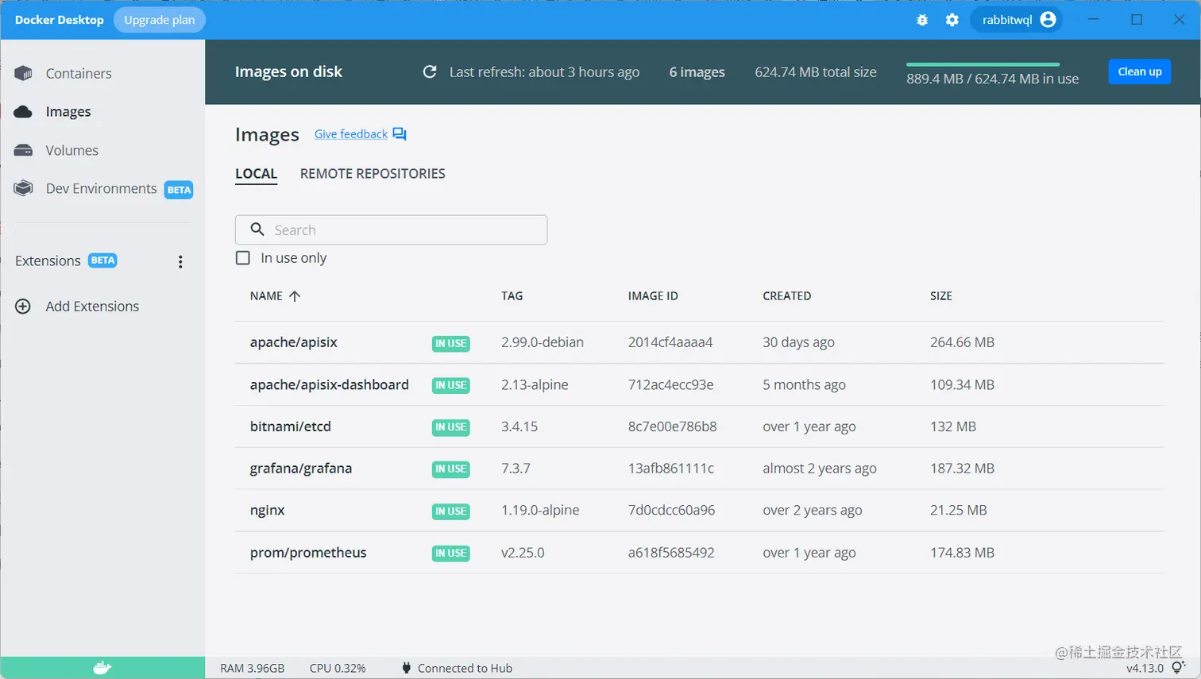Viewport: 1201px width, 679px height.
Task: Select the prom/prometheus image name
Action: (x=308, y=553)
